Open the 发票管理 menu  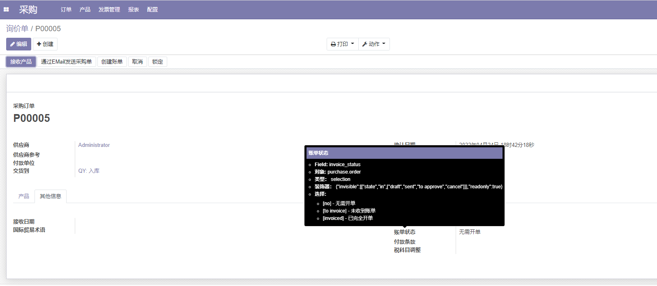(109, 9)
